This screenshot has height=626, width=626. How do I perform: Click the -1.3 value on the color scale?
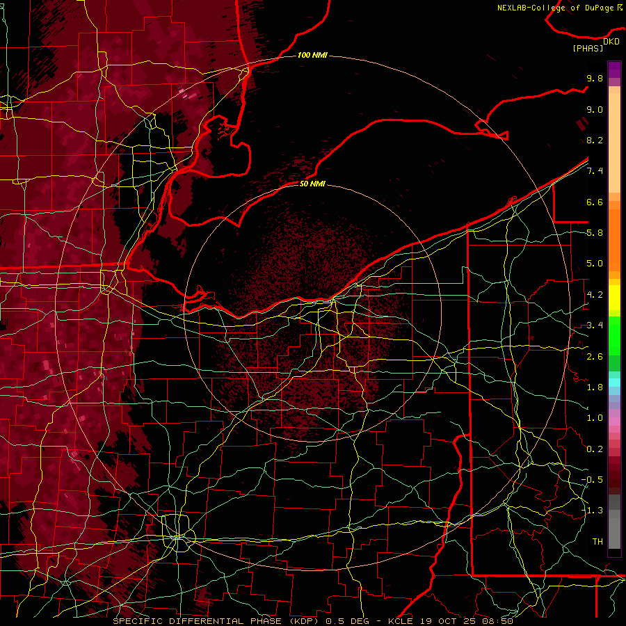(x=592, y=511)
